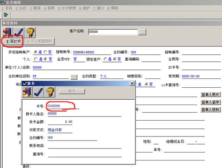Click the 合同号 field

201,59
